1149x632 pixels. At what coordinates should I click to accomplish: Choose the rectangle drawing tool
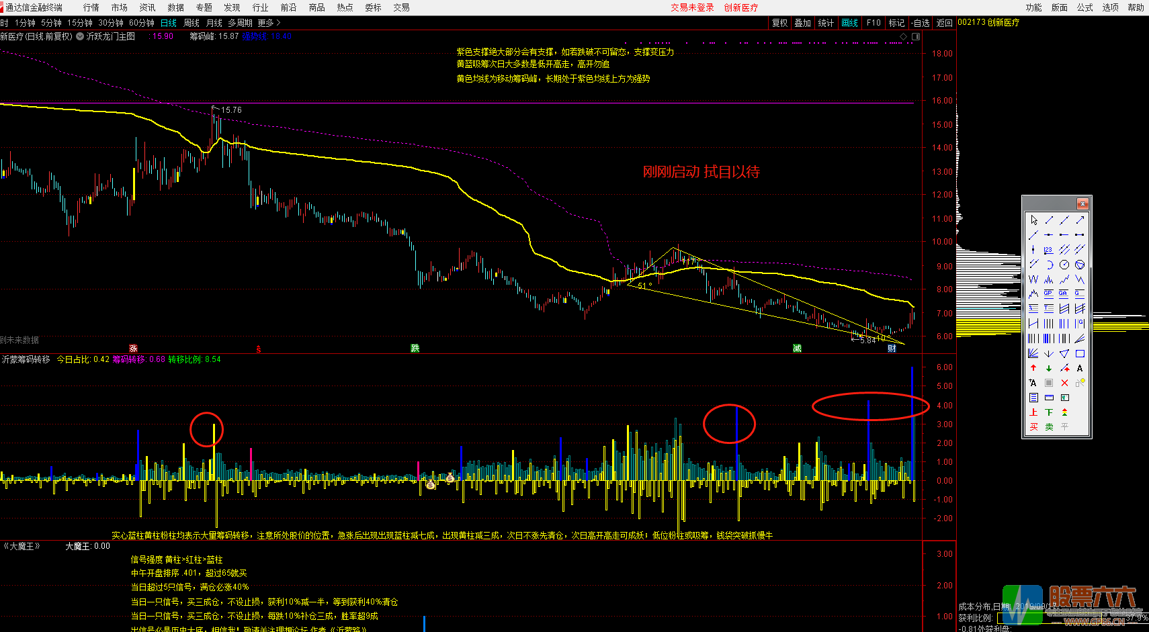point(1080,353)
